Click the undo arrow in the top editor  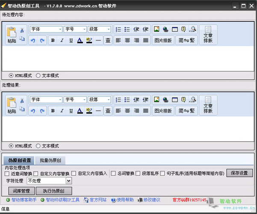pyautogui.click(x=33, y=40)
